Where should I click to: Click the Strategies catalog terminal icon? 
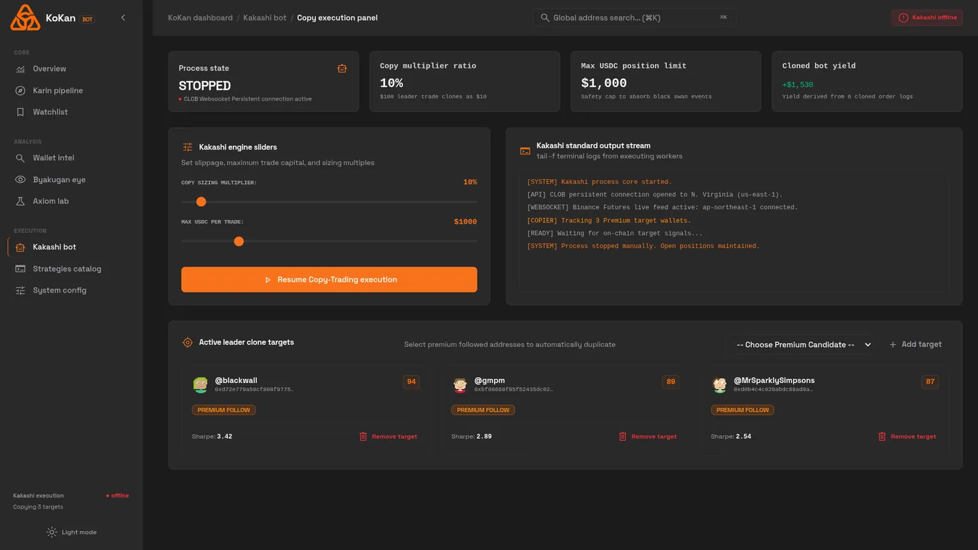tap(20, 269)
